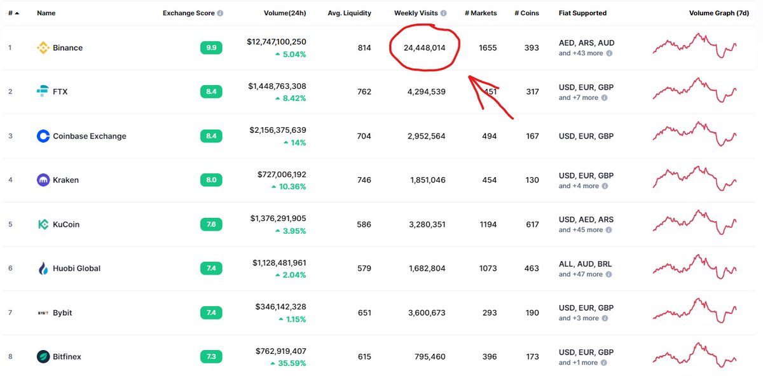Open Binance's 7d volume graph
This screenshot has width=763, height=378.
[x=695, y=46]
